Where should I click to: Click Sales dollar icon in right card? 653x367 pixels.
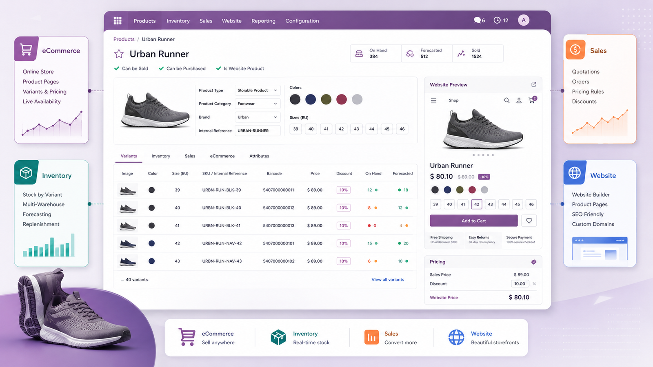[575, 50]
